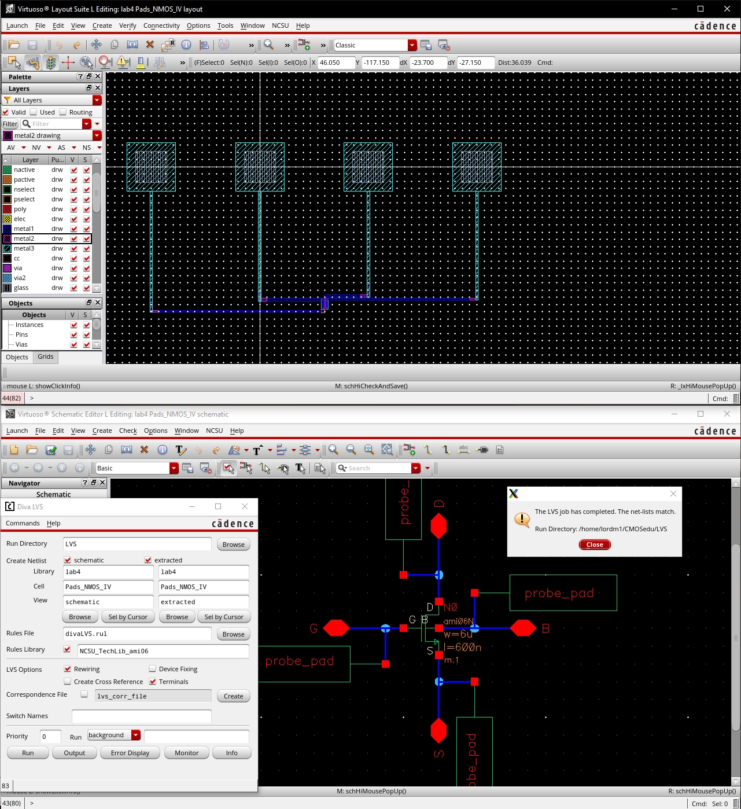This screenshot has width=741, height=809.
Task: Open the Verify menu in Layout Suite
Action: (x=127, y=25)
